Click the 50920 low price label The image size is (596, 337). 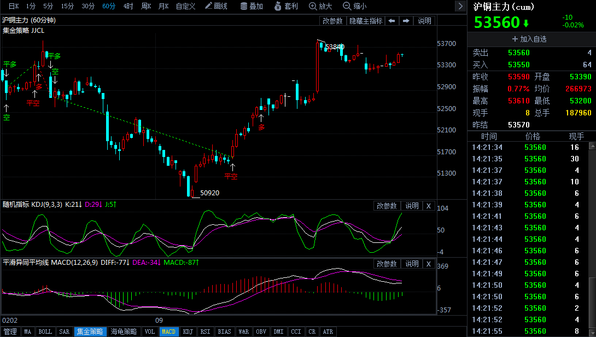[210, 193]
